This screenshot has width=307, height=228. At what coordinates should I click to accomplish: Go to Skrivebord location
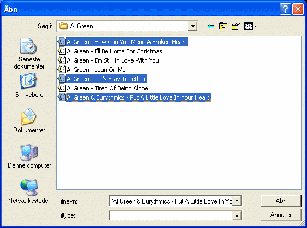pos(29,85)
